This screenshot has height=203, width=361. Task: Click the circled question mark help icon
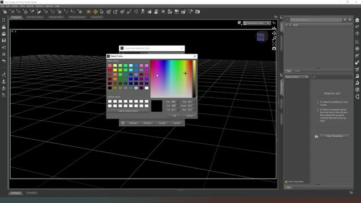coord(357,34)
